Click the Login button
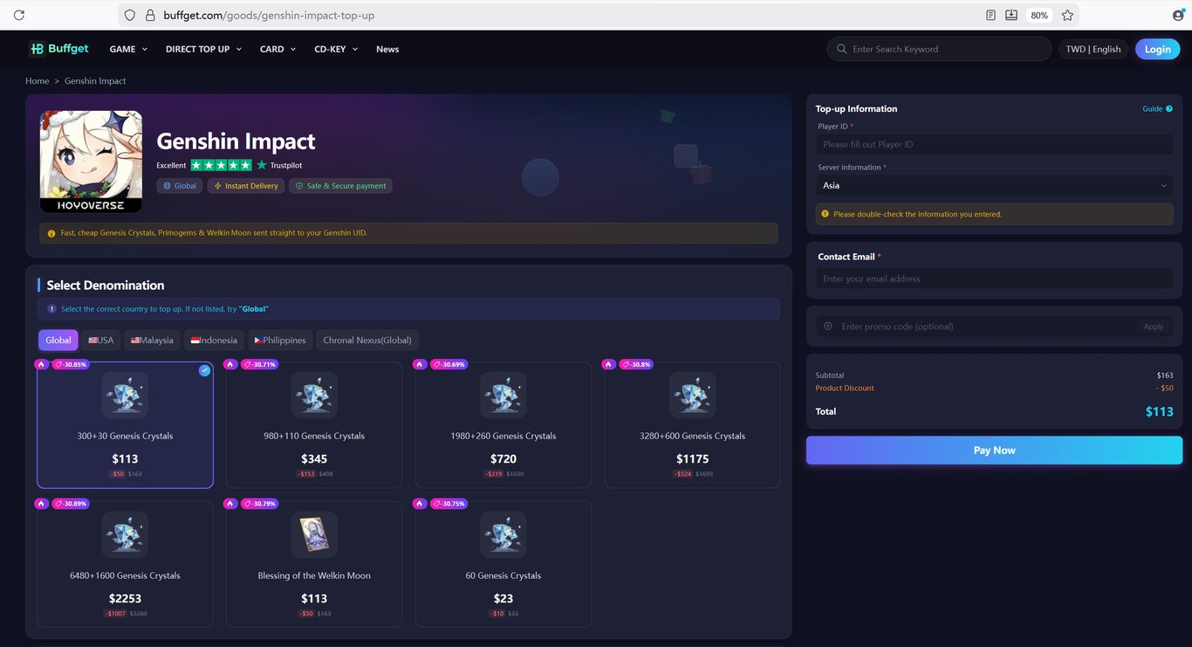 [x=1157, y=49]
